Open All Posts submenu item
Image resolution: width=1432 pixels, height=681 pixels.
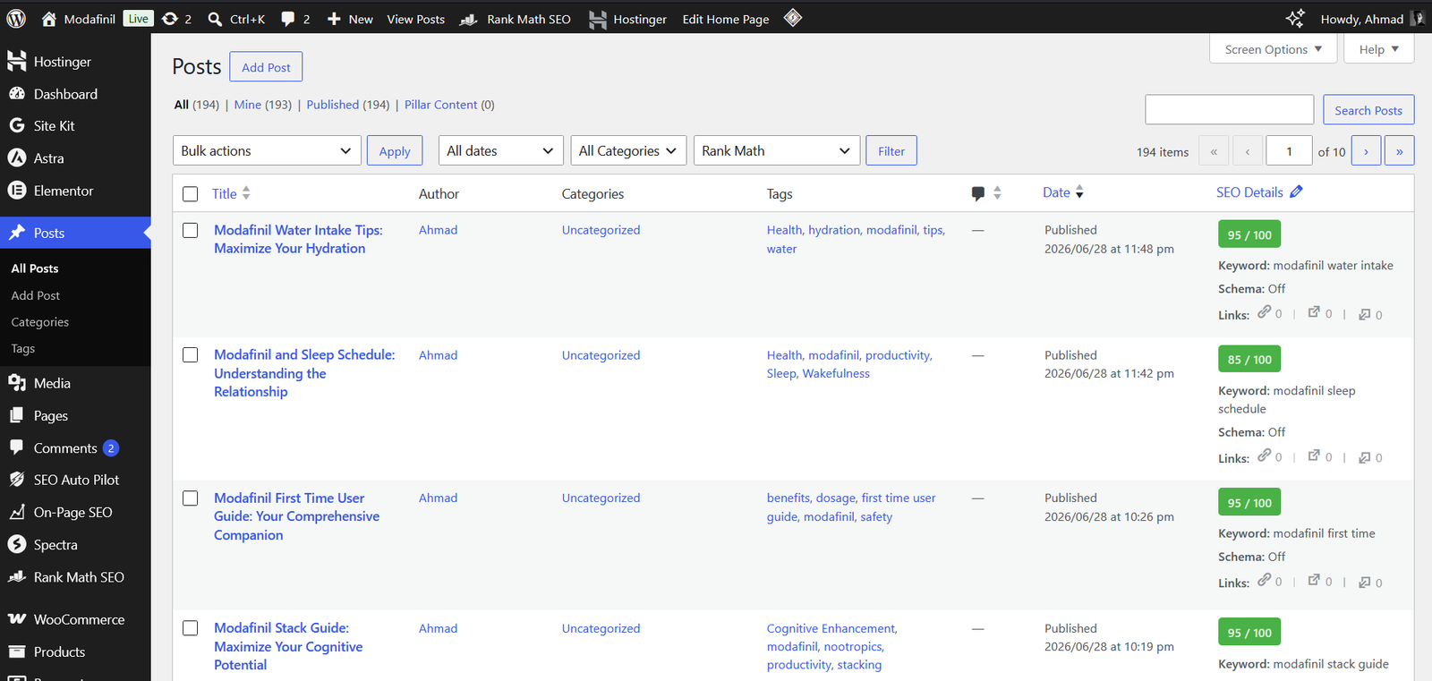35,268
